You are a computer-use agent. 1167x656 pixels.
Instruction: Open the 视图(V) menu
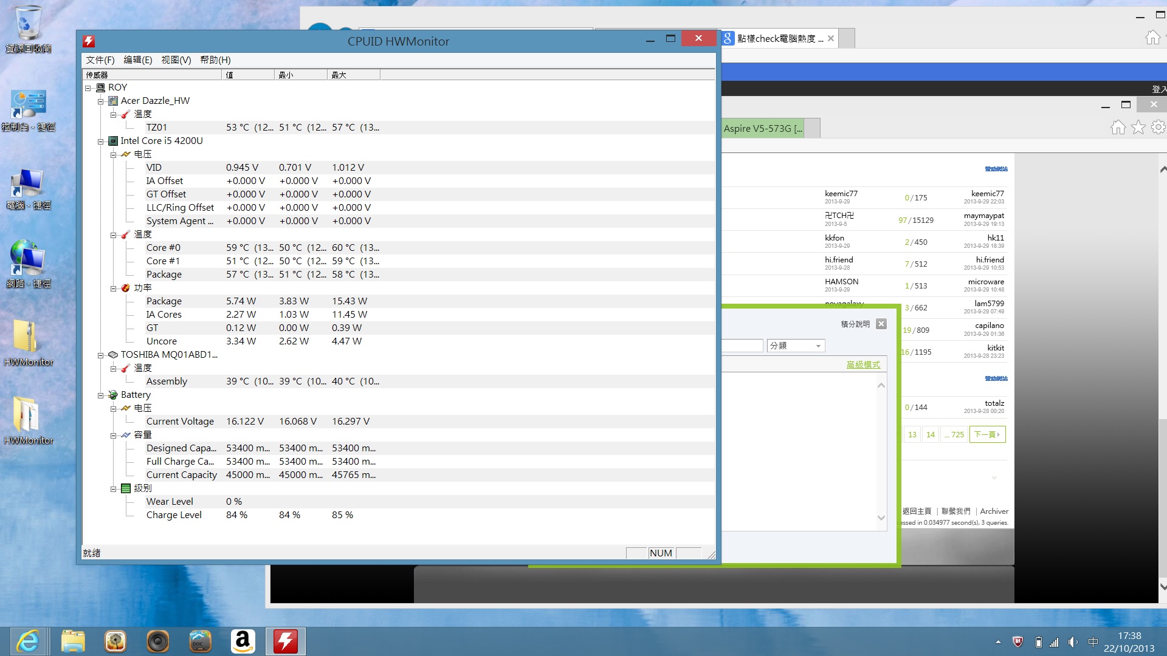(x=176, y=60)
